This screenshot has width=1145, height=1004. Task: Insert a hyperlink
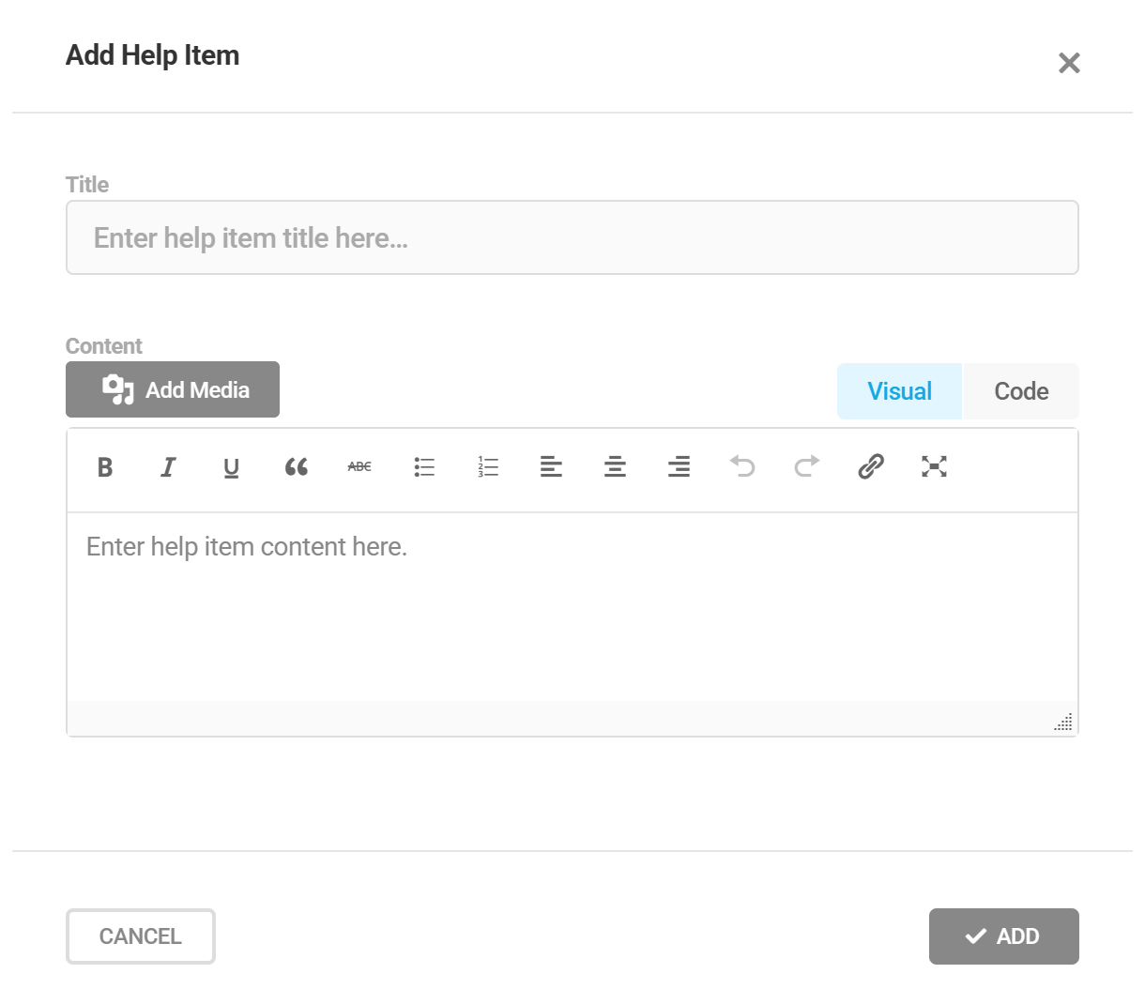click(x=870, y=466)
